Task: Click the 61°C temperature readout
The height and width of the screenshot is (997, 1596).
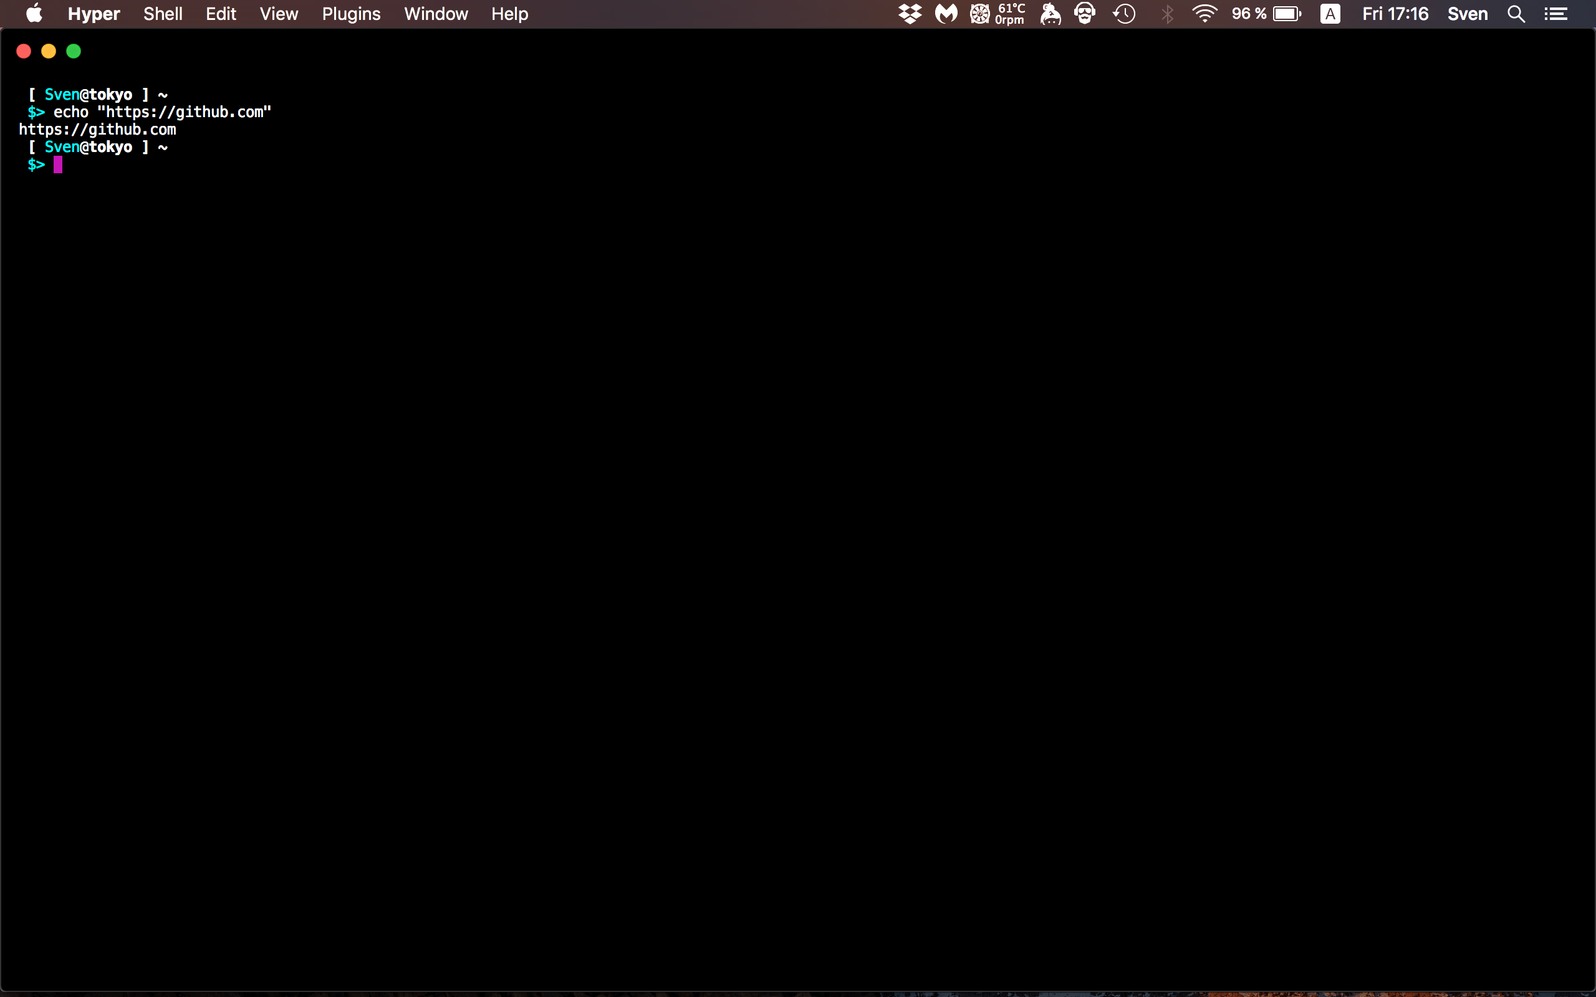Action: pyautogui.click(x=1009, y=13)
